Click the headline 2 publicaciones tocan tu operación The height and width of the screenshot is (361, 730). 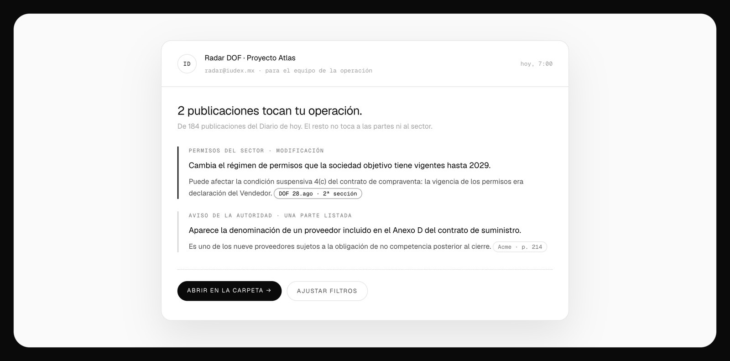click(x=270, y=111)
